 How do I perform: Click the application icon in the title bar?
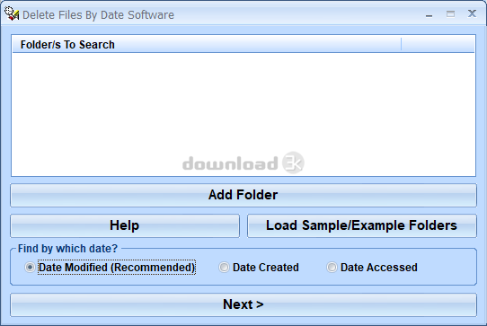12,13
